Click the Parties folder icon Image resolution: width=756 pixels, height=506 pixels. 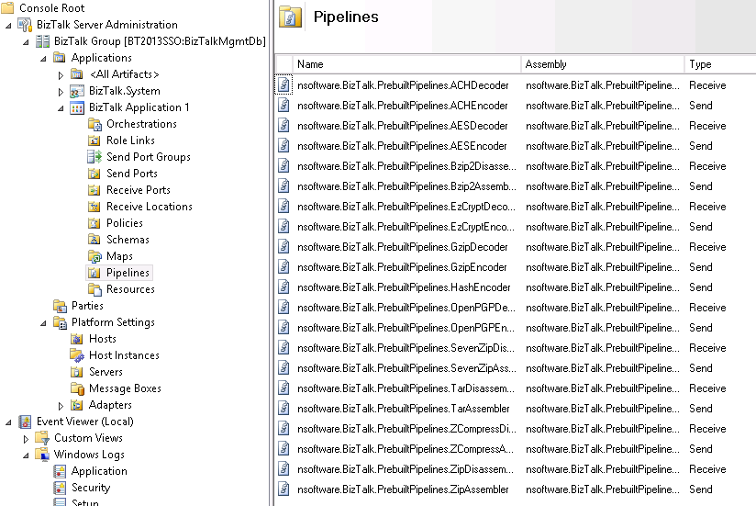pyautogui.click(x=60, y=306)
